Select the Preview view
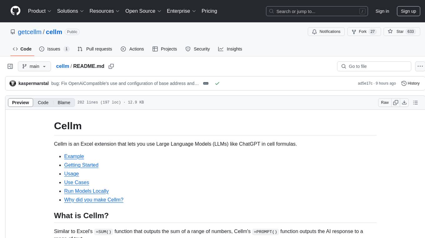This screenshot has height=238, width=425. pos(21,102)
